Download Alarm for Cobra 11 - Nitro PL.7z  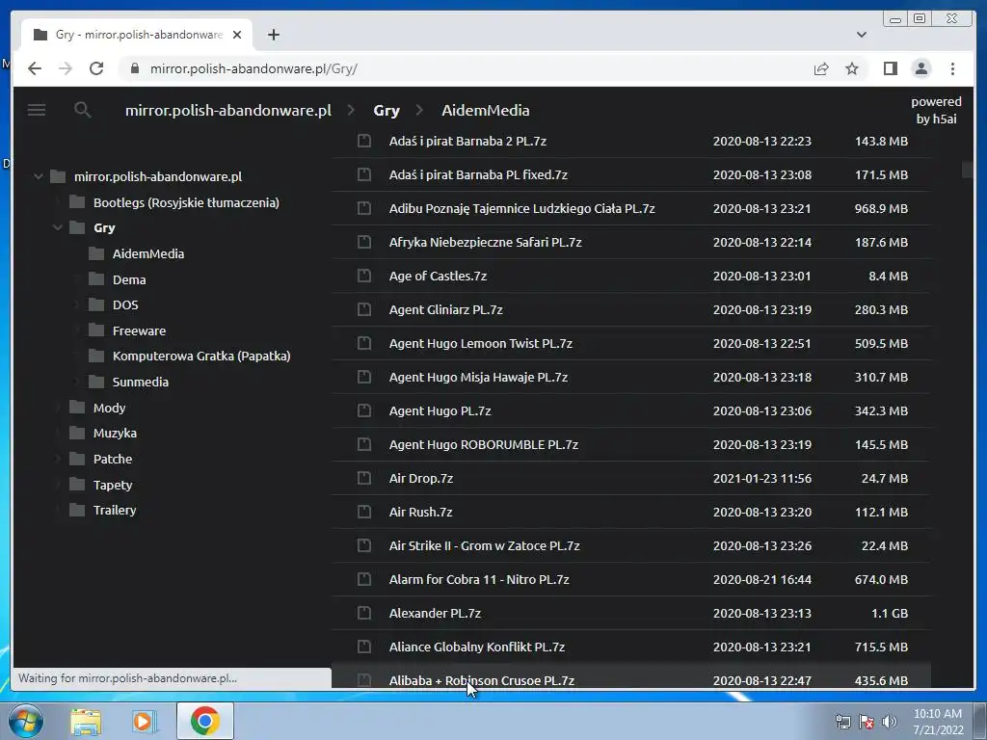coord(479,579)
